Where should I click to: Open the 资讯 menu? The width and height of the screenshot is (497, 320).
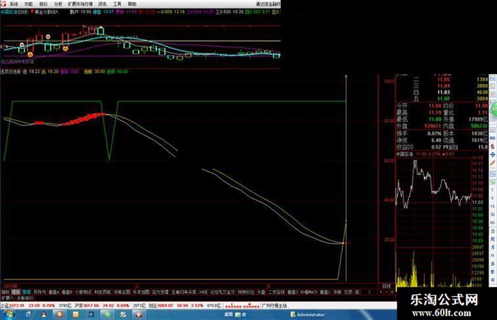tap(103, 4)
